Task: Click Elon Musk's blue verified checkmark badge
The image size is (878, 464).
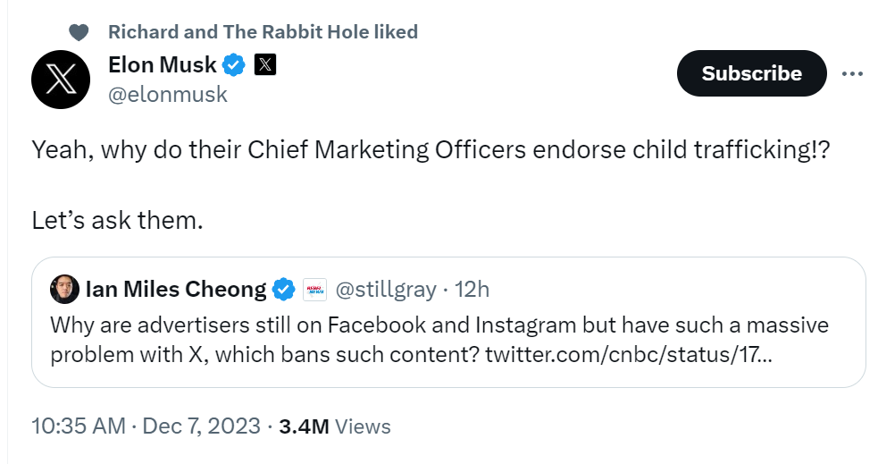Action: (233, 65)
